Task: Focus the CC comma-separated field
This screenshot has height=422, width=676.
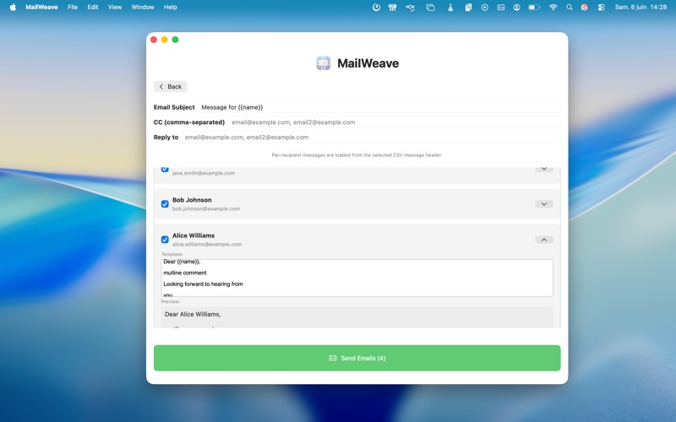Action: (x=395, y=122)
